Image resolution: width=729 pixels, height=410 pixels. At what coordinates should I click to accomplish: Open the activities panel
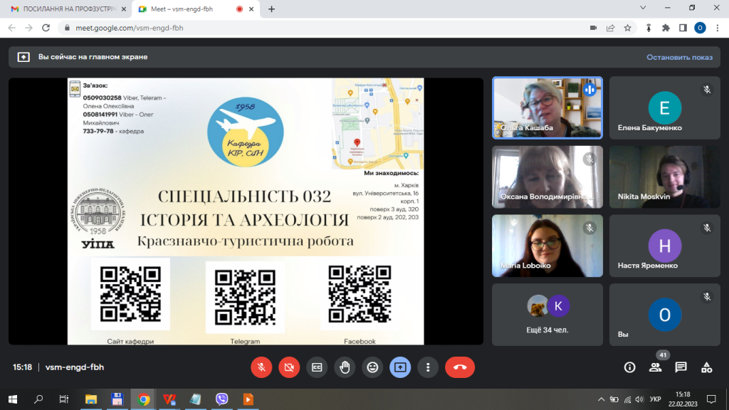click(707, 367)
